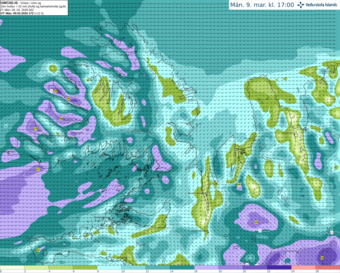
Task: Click the Gjögurflugvöllur station label
Action: (187, 90)
